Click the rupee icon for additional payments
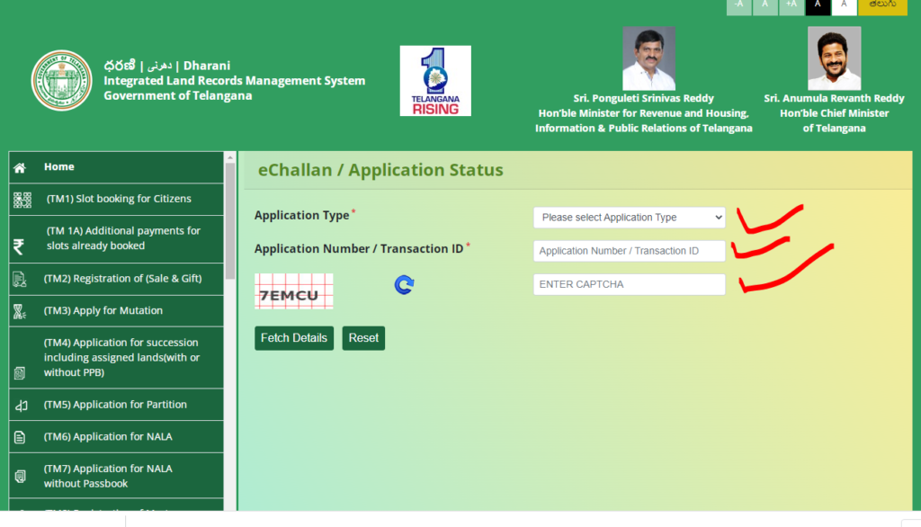 tap(19, 246)
